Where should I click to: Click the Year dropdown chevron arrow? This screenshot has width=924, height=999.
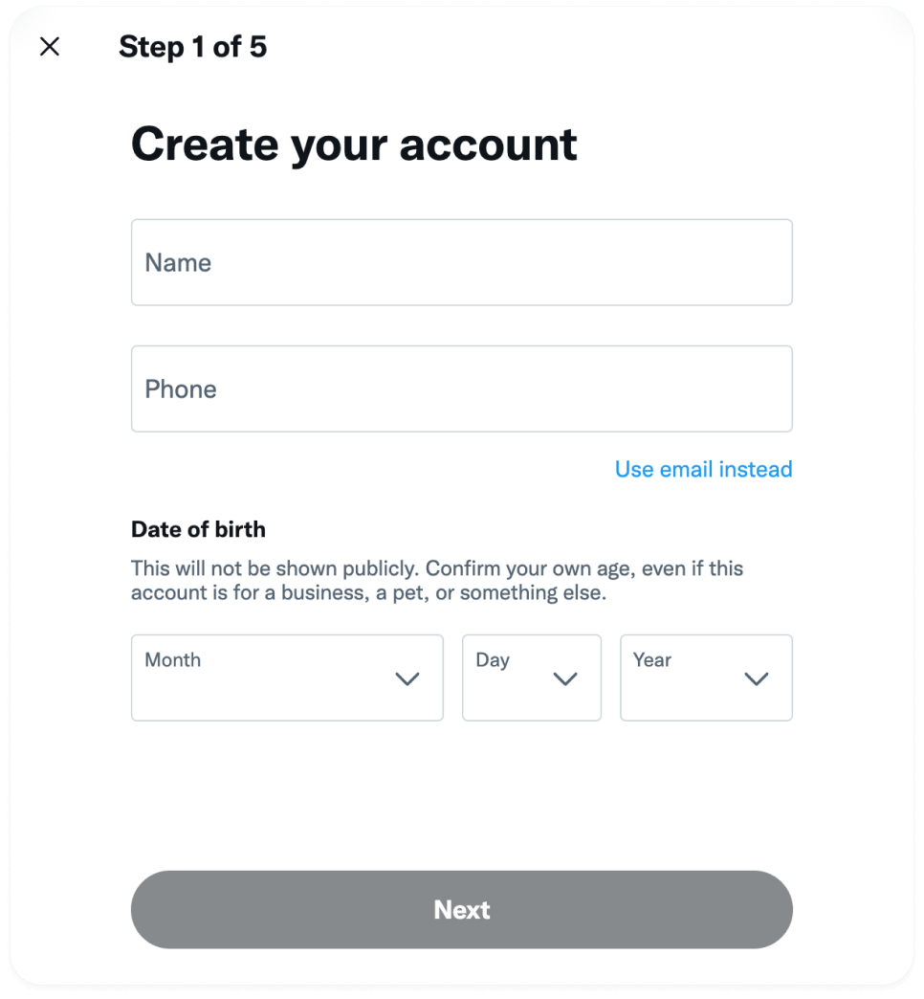click(x=757, y=679)
